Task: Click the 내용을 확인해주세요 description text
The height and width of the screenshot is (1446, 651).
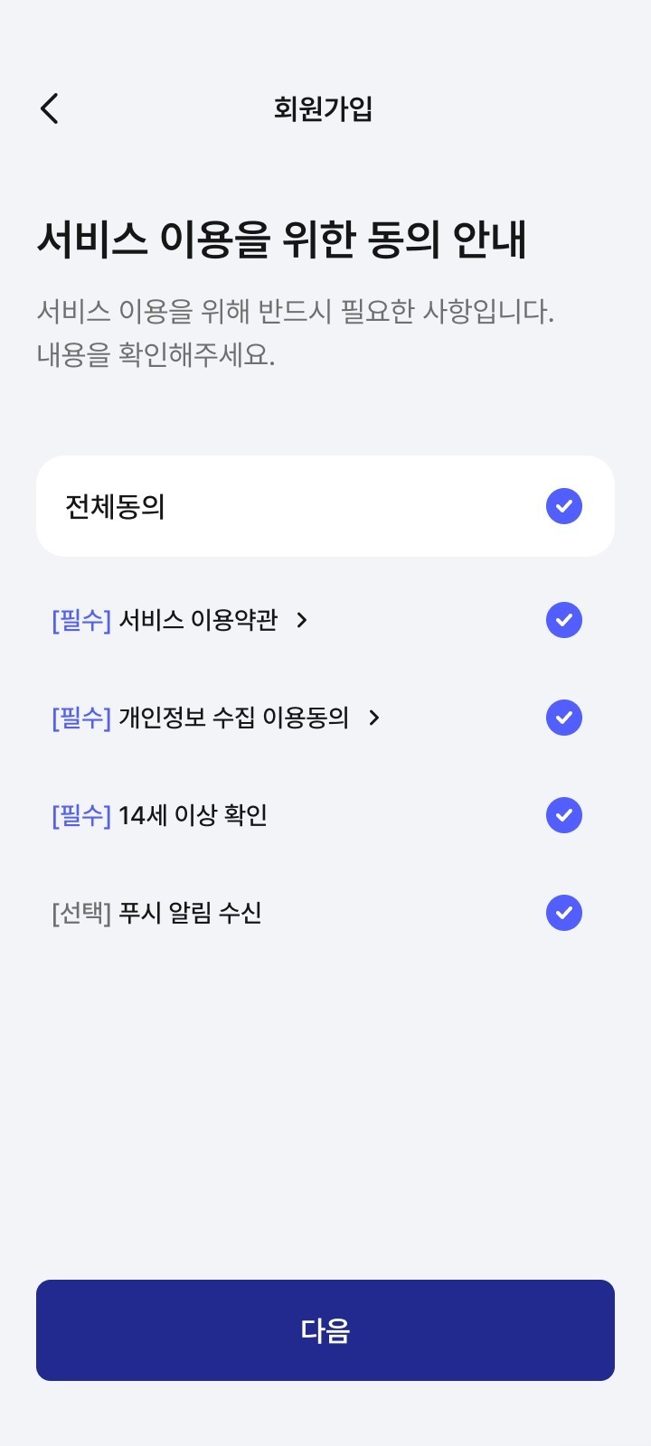Action: pyautogui.click(x=156, y=355)
